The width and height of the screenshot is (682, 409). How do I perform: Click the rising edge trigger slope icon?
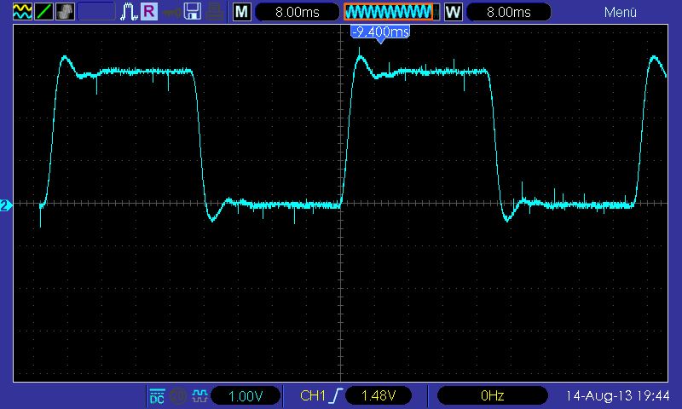tap(337, 395)
